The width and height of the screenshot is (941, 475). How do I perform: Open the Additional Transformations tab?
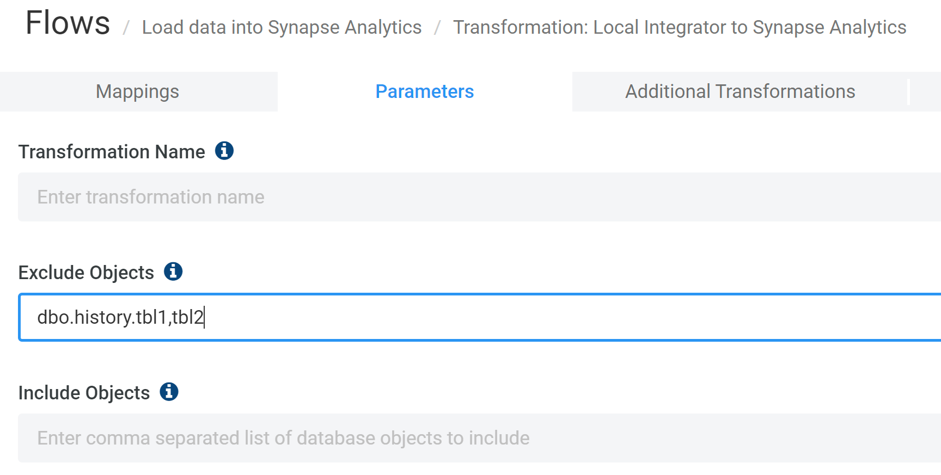pos(740,91)
